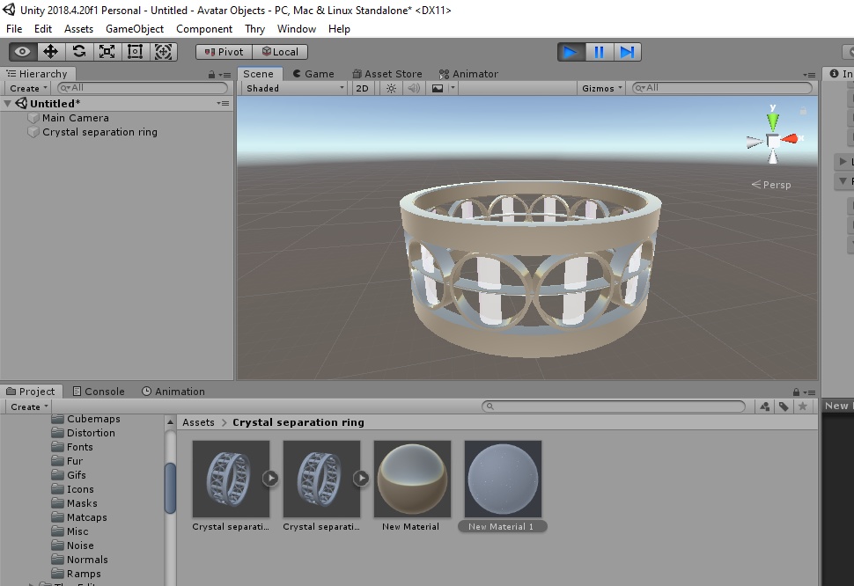
Task: Toggle scene lighting with the sun icon
Action: pyautogui.click(x=390, y=88)
